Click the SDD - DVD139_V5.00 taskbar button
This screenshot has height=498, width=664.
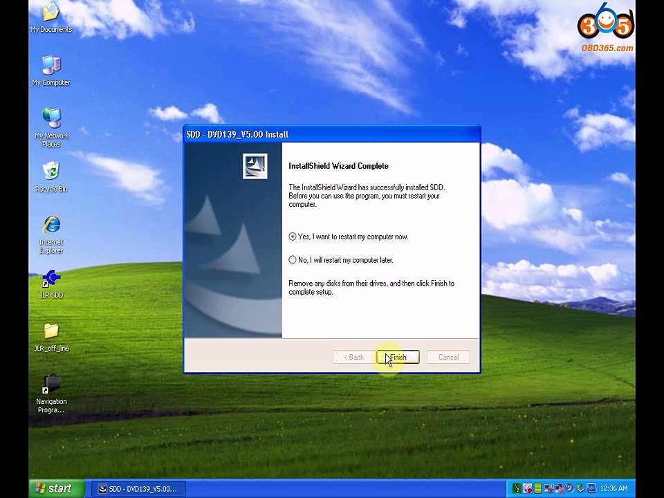[138, 489]
